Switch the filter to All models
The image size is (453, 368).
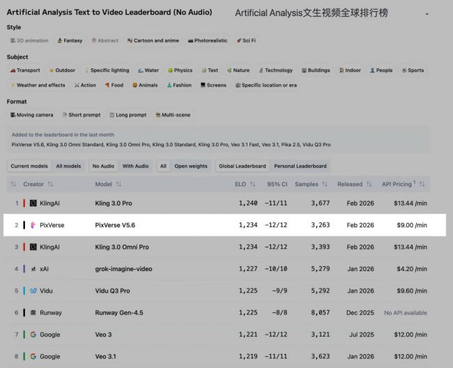click(x=68, y=166)
